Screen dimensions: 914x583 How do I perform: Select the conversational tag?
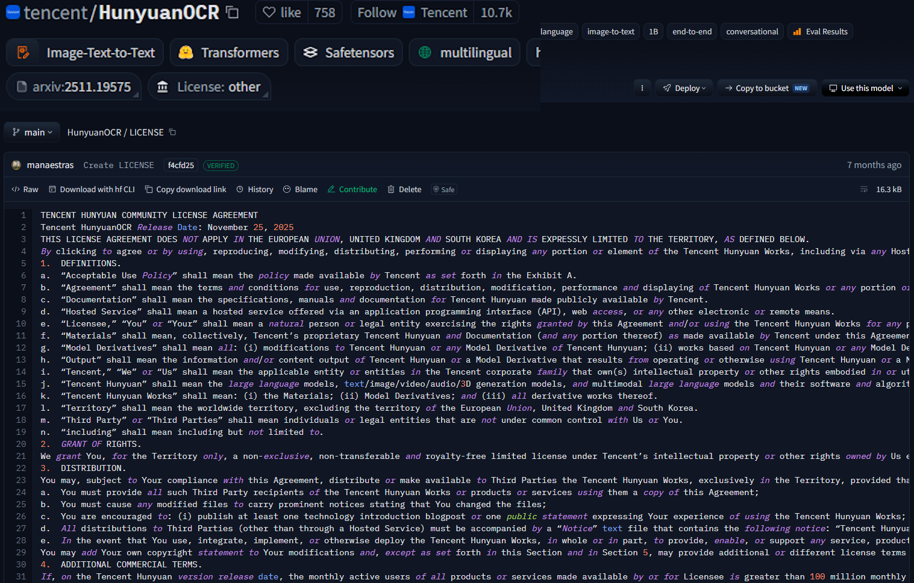click(752, 31)
